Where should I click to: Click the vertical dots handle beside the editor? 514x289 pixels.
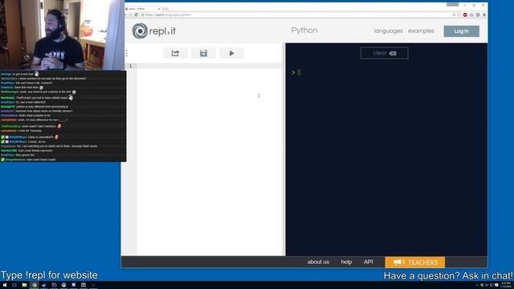tap(127, 53)
